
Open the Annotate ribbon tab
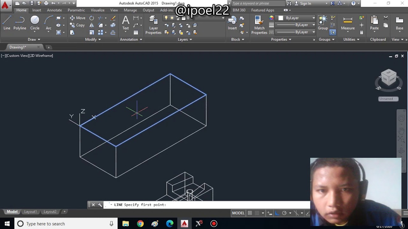[55, 10]
